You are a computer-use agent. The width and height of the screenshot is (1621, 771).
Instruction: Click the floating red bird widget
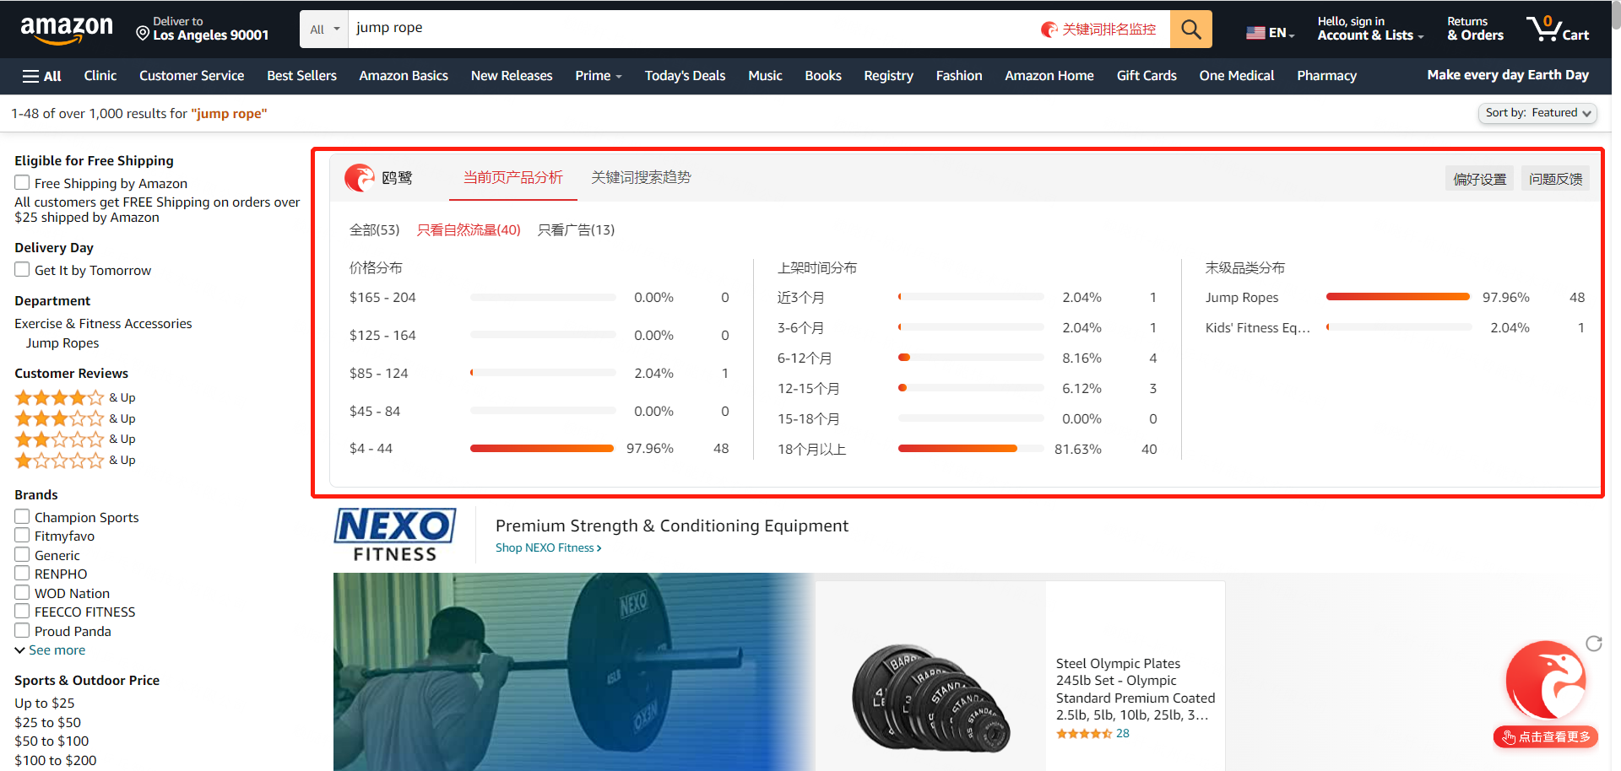pyautogui.click(x=1546, y=681)
